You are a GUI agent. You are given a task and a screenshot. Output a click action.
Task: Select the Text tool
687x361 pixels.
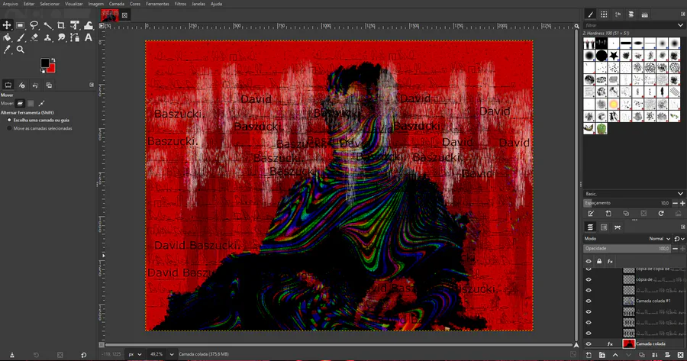point(88,37)
